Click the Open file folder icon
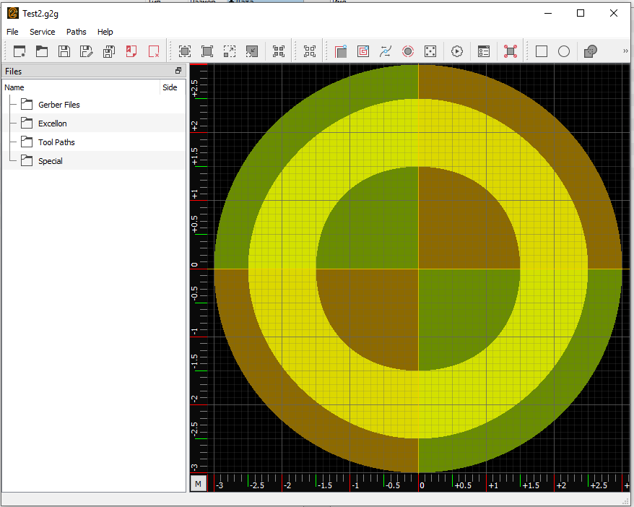This screenshot has height=507, width=634. (x=42, y=51)
